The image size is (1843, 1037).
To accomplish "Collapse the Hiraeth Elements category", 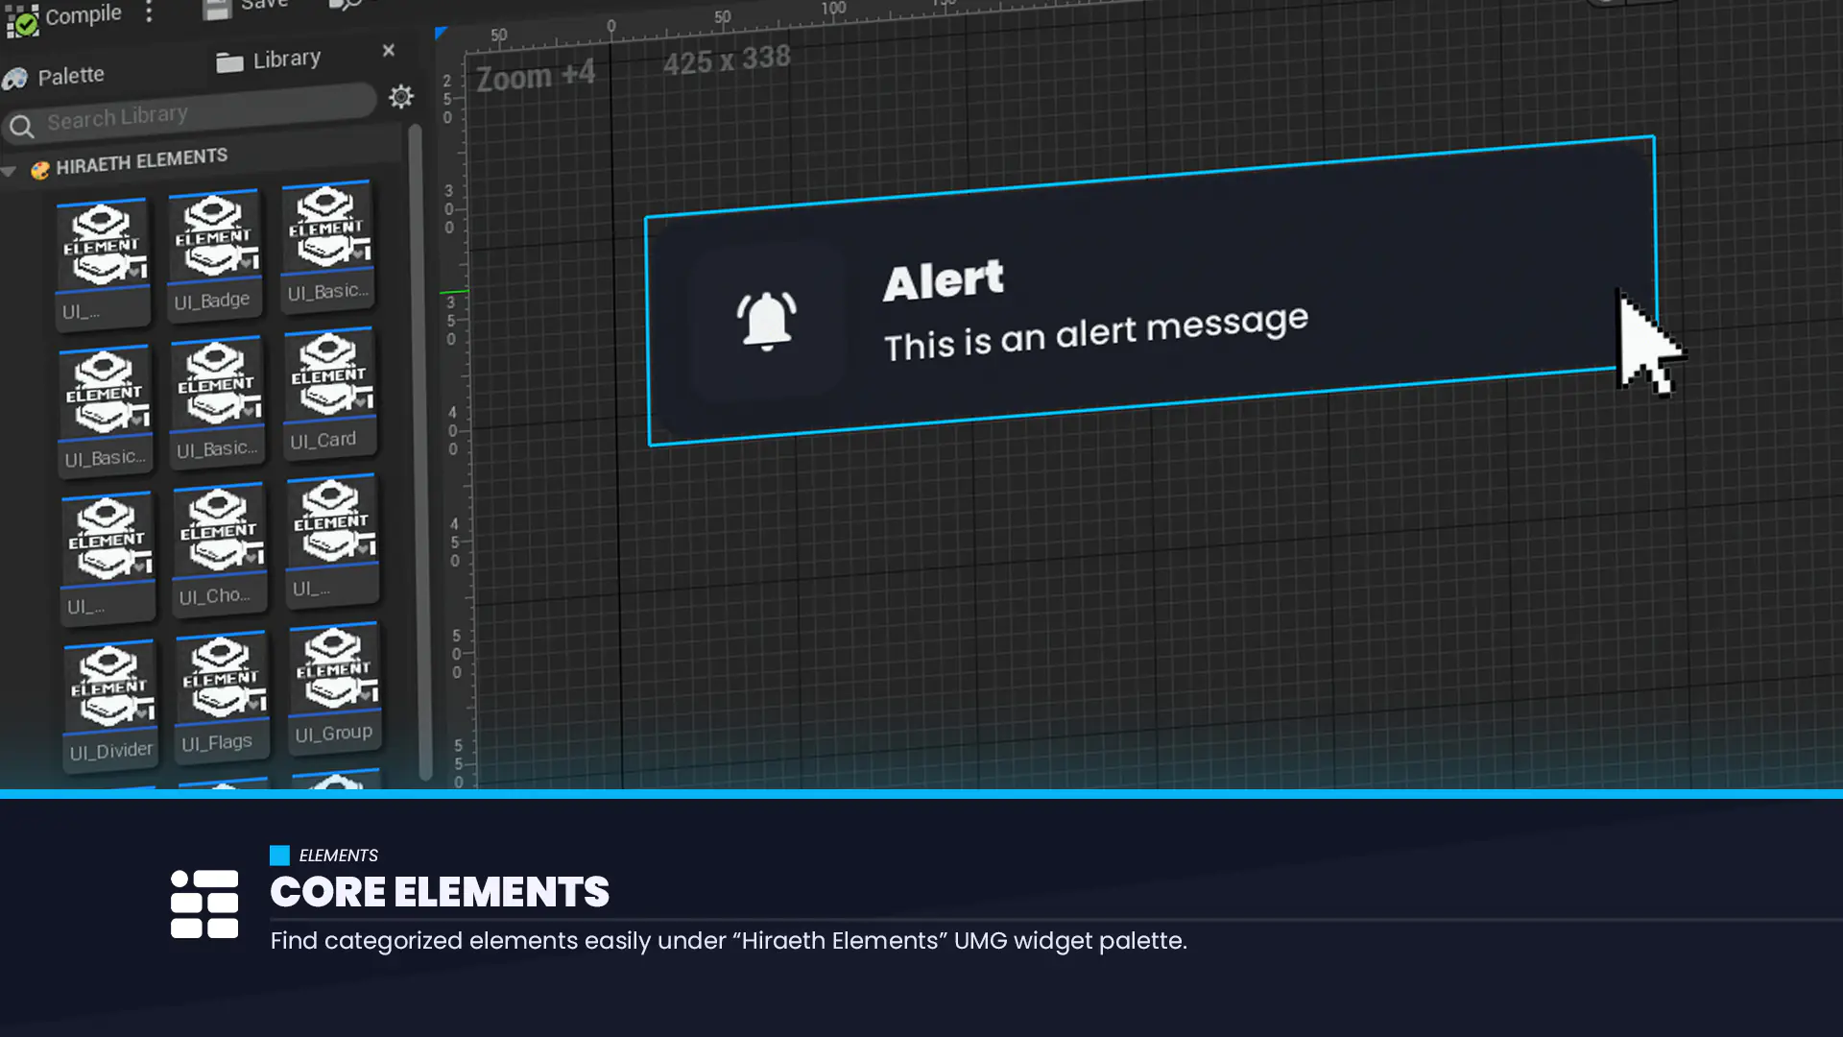I will (x=10, y=172).
